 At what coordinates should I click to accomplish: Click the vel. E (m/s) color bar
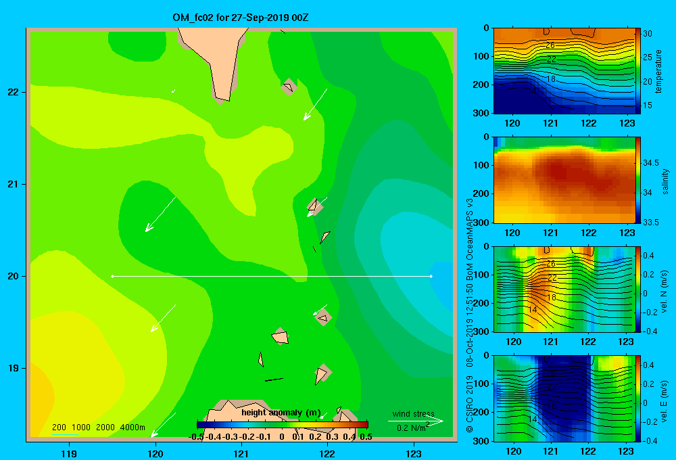[x=638, y=398]
